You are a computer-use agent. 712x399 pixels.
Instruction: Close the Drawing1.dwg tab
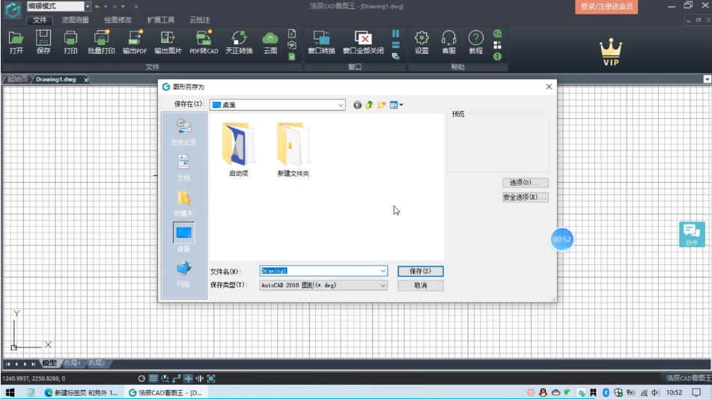tap(86, 79)
